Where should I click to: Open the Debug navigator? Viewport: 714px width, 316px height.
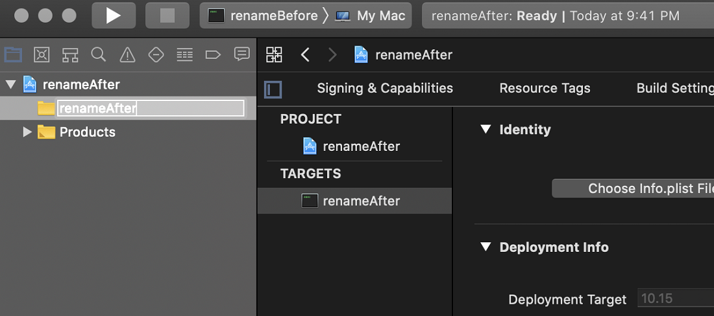point(184,55)
